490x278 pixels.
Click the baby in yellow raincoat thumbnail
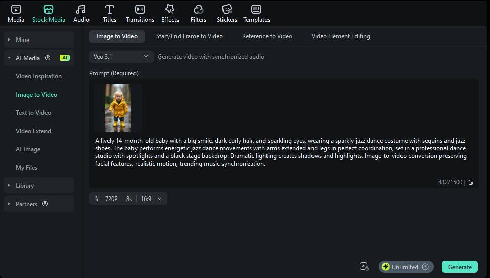pyautogui.click(x=118, y=108)
